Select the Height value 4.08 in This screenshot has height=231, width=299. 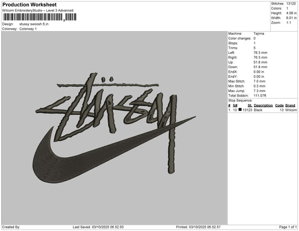click(x=292, y=13)
